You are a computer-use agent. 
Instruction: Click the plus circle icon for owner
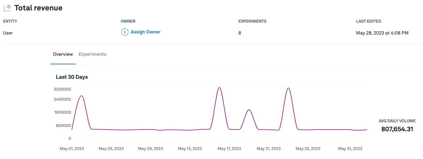point(125,32)
